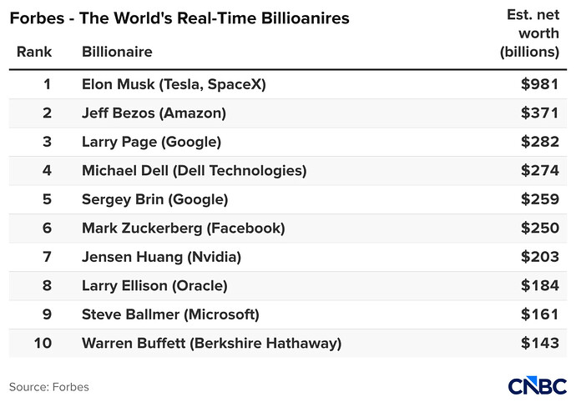Click rank number 10 cell
576x407 pixels.
tap(43, 343)
